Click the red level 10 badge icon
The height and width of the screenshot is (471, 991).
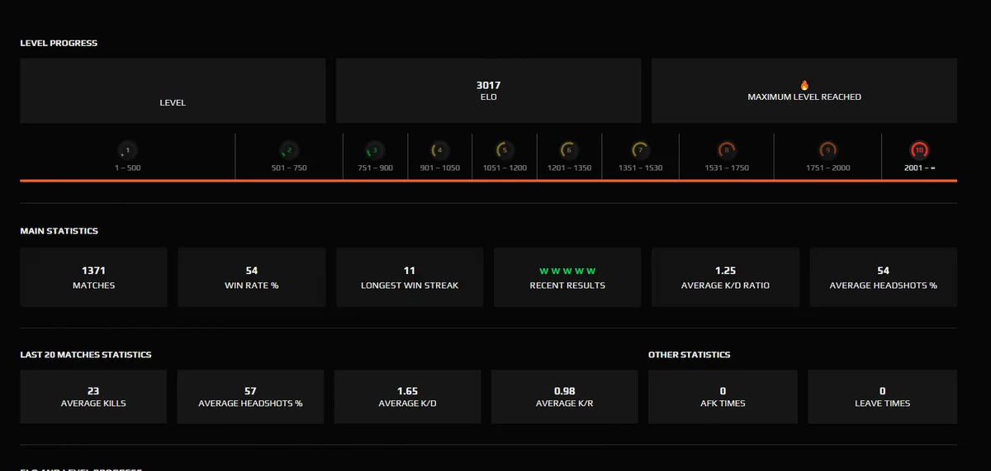coord(919,150)
